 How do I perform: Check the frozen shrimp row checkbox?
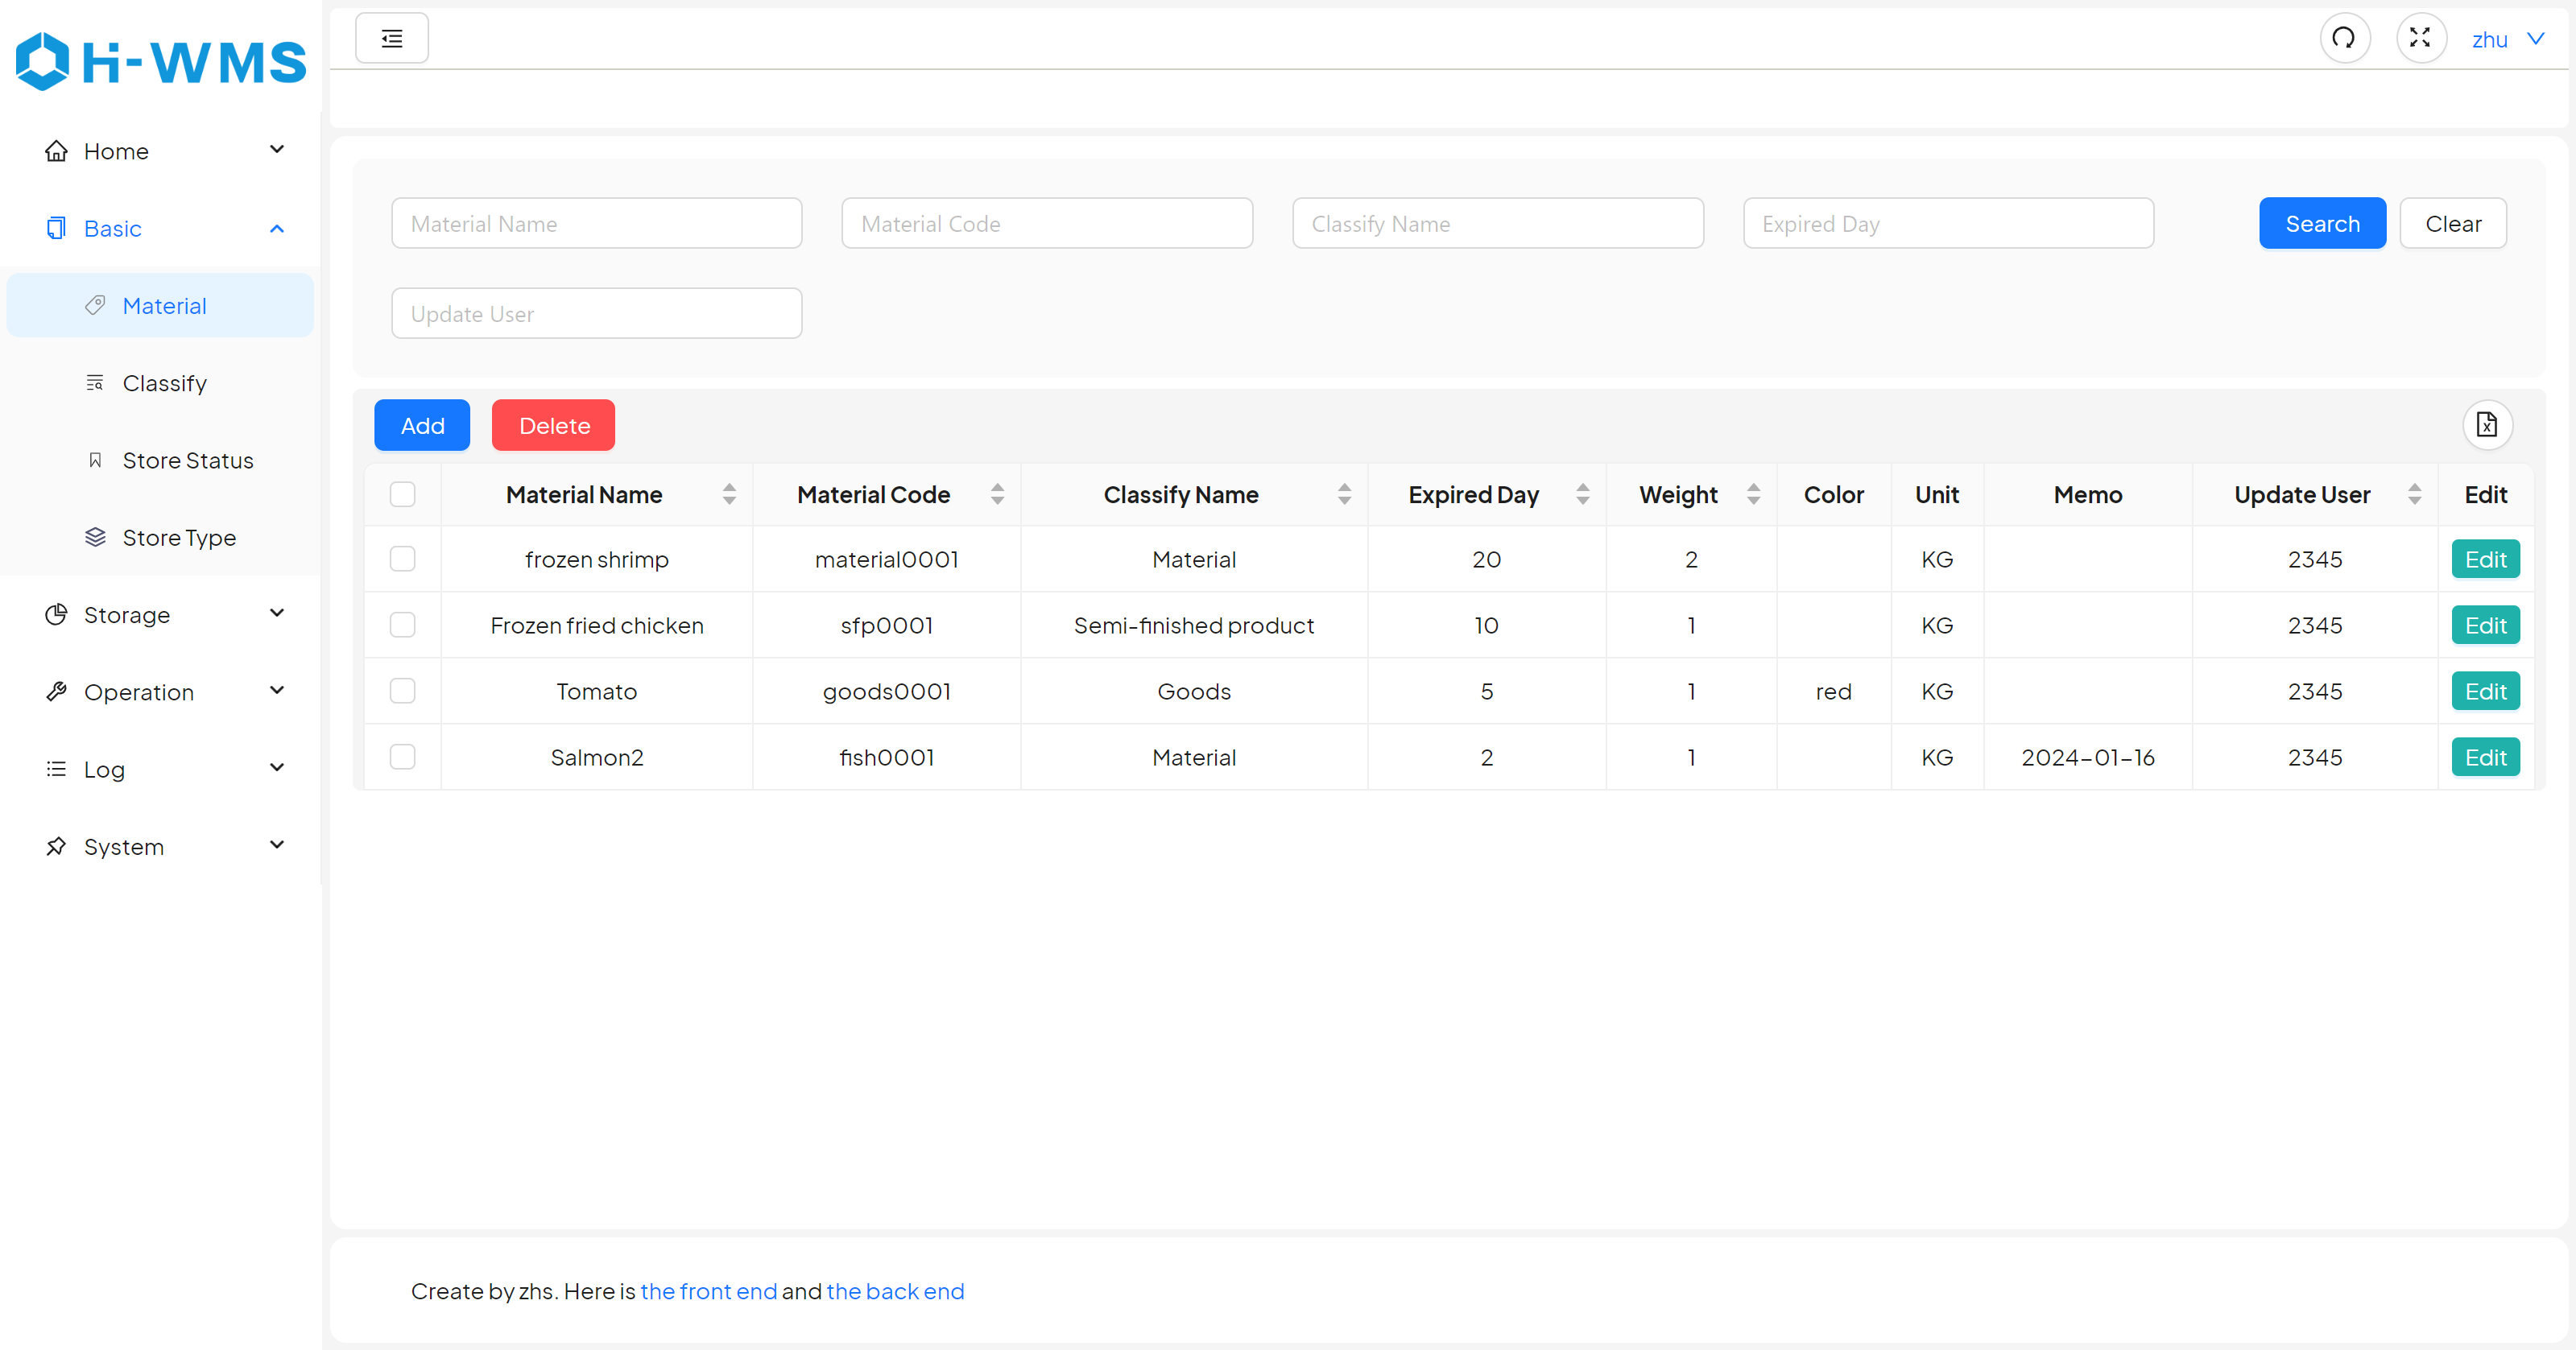click(403, 559)
